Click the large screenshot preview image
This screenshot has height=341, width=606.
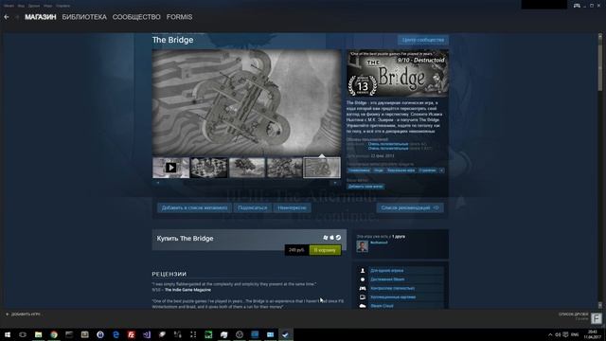pyautogui.click(x=246, y=102)
